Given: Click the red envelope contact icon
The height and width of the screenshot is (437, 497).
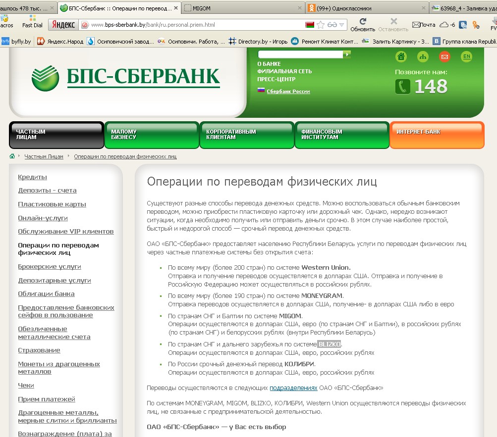Looking at the screenshot, I should [x=444, y=57].
